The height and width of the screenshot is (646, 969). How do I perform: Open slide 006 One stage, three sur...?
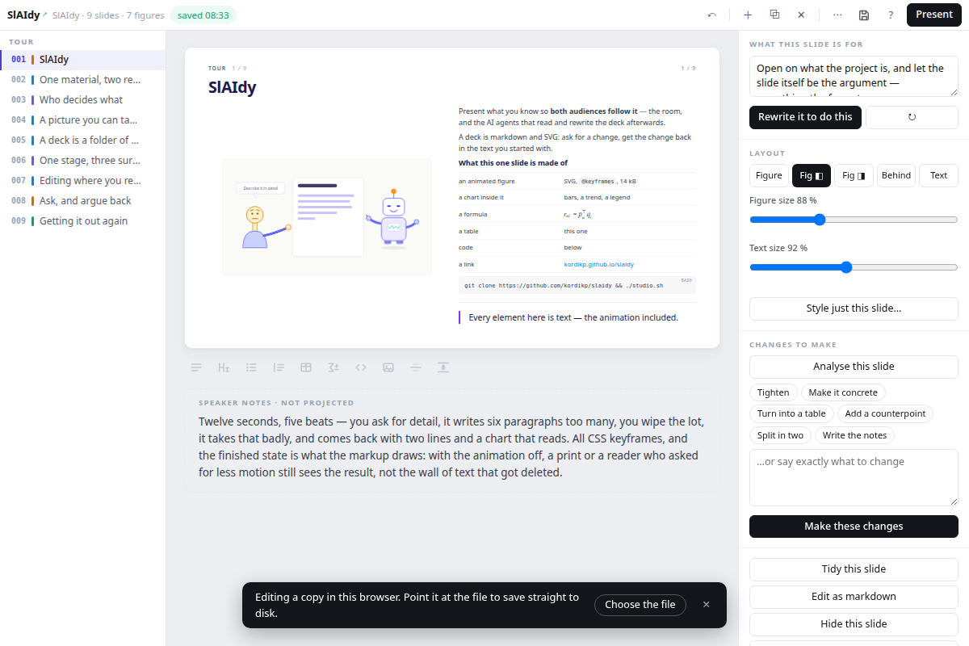tap(82, 161)
